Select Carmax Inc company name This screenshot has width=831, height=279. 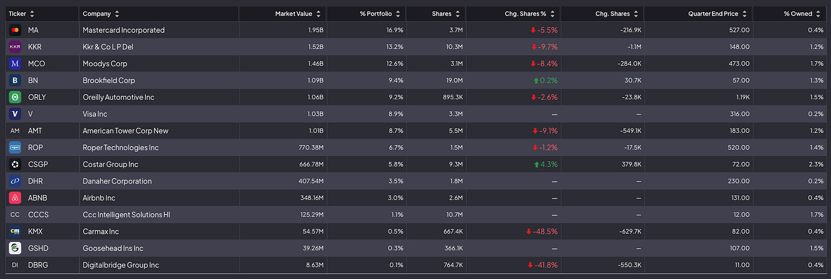tap(100, 232)
